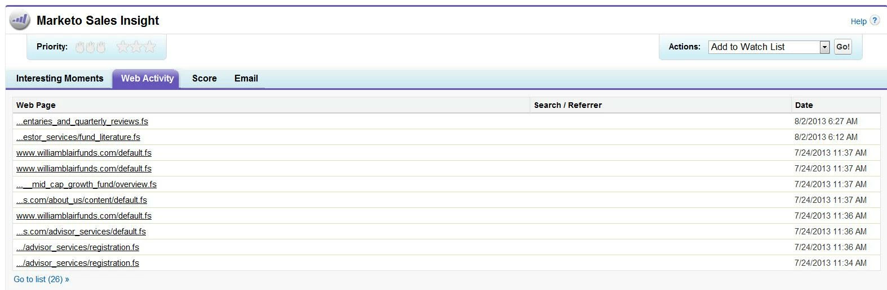Image resolution: width=887 pixels, height=290 pixels.
Task: Click the Help question mark icon
Action: 875,20
